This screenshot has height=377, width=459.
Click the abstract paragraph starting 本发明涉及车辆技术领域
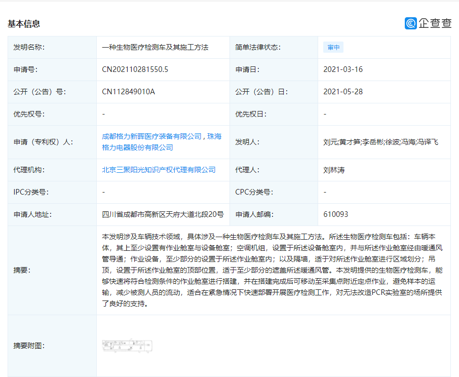tap(272, 270)
